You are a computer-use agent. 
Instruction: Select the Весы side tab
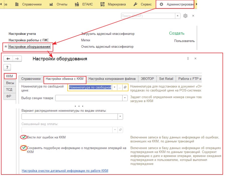coord(10,83)
